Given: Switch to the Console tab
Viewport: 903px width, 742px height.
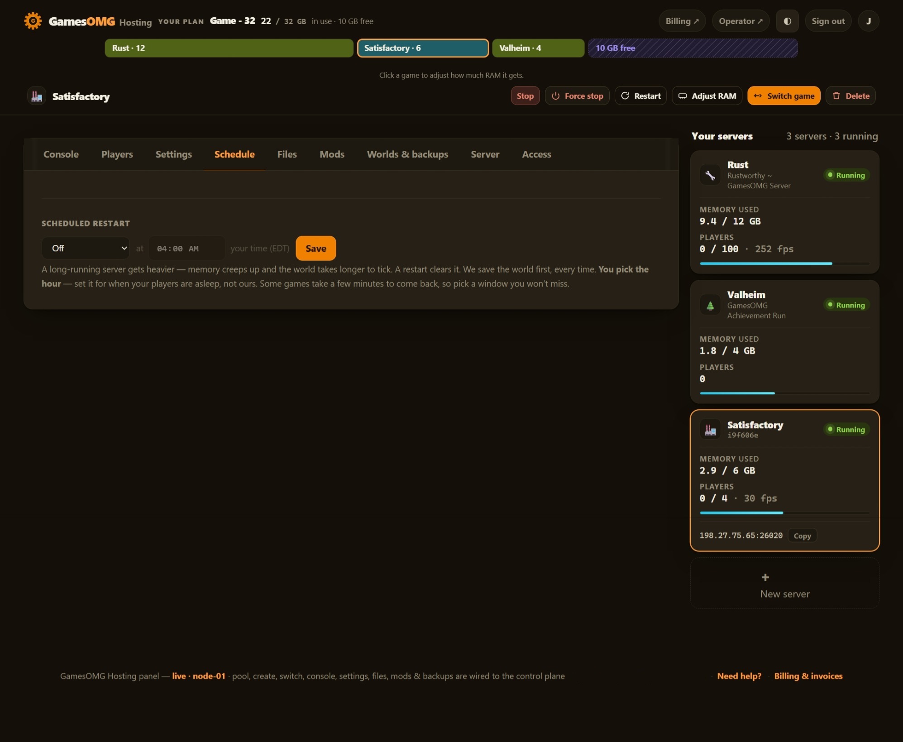Looking at the screenshot, I should pos(61,154).
